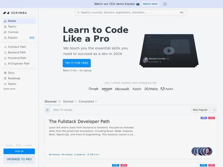
Task: Click the BETA badge next to Explain
Action: coord(32,38)
